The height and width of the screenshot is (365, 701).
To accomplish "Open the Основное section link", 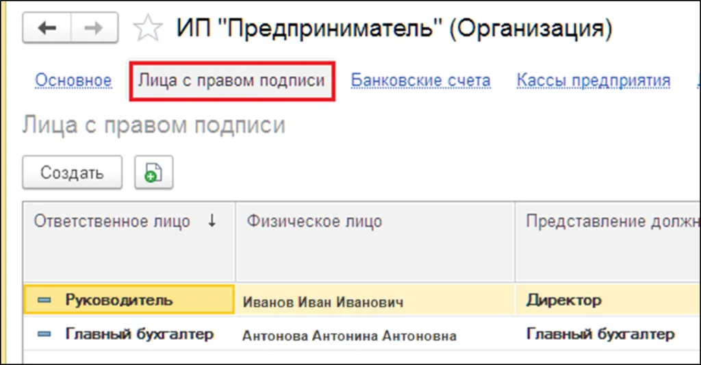I will tap(73, 81).
